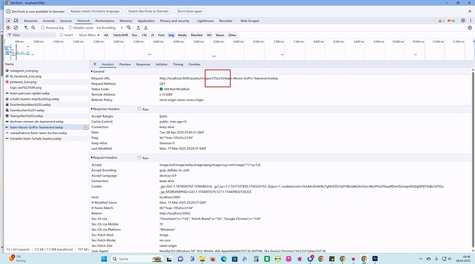Viewport: 475px width, 264px height.
Task: Click the Windows taskbar search box
Action: point(136,259)
